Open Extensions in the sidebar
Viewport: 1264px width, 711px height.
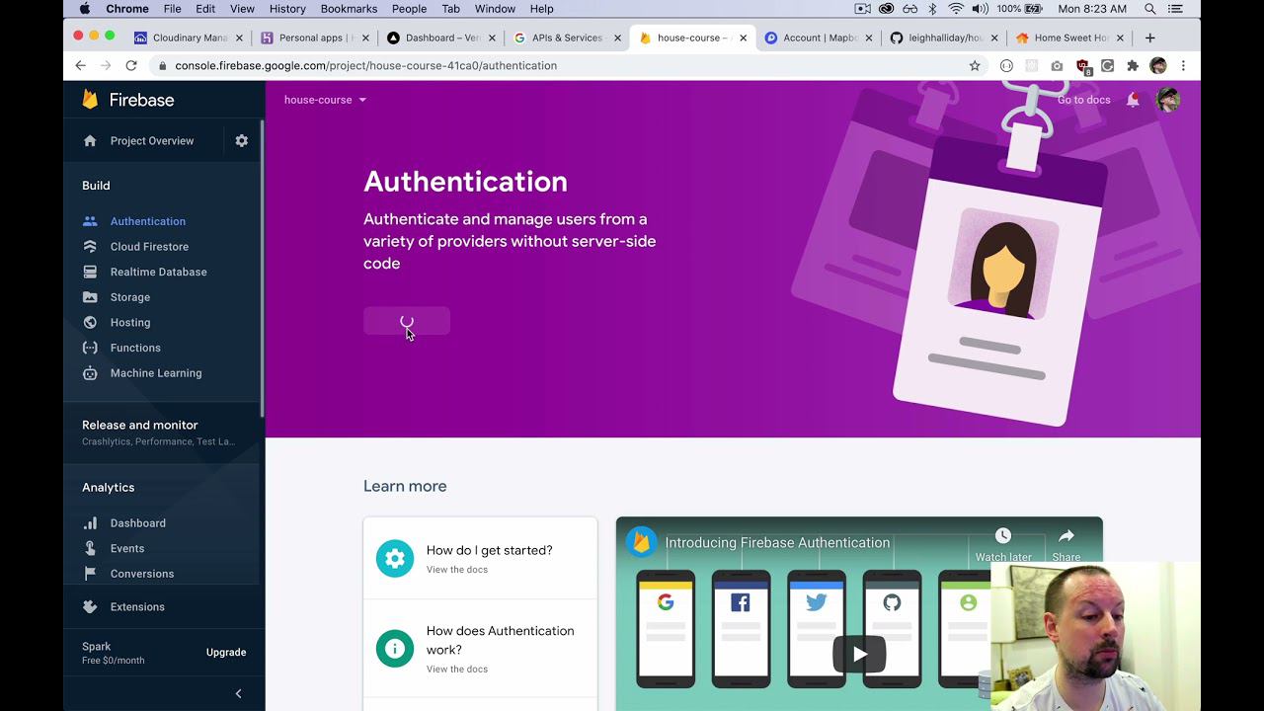137,607
